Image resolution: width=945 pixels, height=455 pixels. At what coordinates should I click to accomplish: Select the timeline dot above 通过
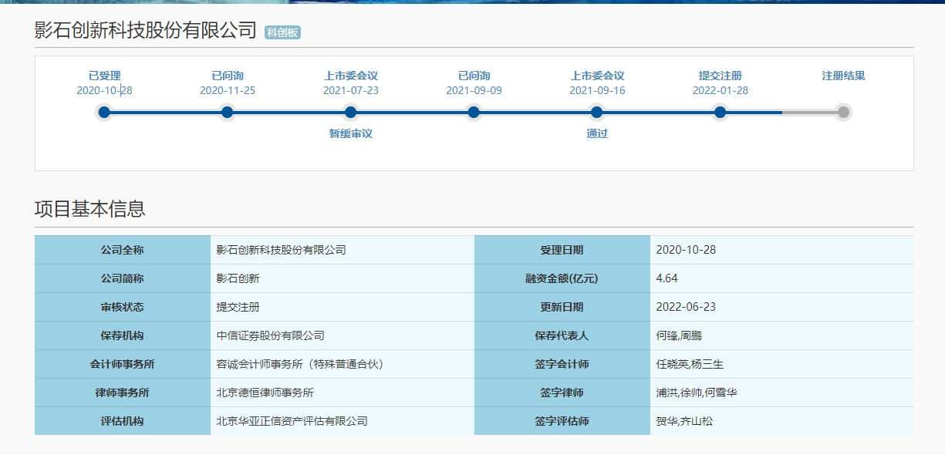tap(597, 113)
